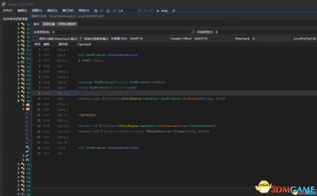Click the navigate forward arrow icon
Viewport: 317px width, 196px height.
[102, 11]
